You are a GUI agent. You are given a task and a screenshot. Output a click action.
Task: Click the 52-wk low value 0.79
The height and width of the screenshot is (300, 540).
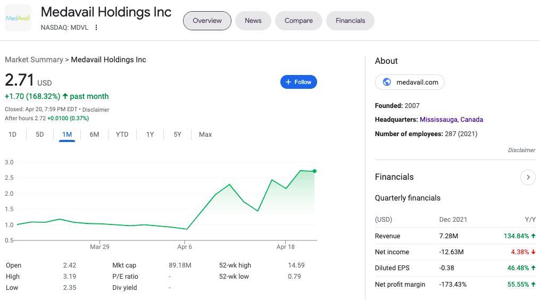tap(294, 276)
